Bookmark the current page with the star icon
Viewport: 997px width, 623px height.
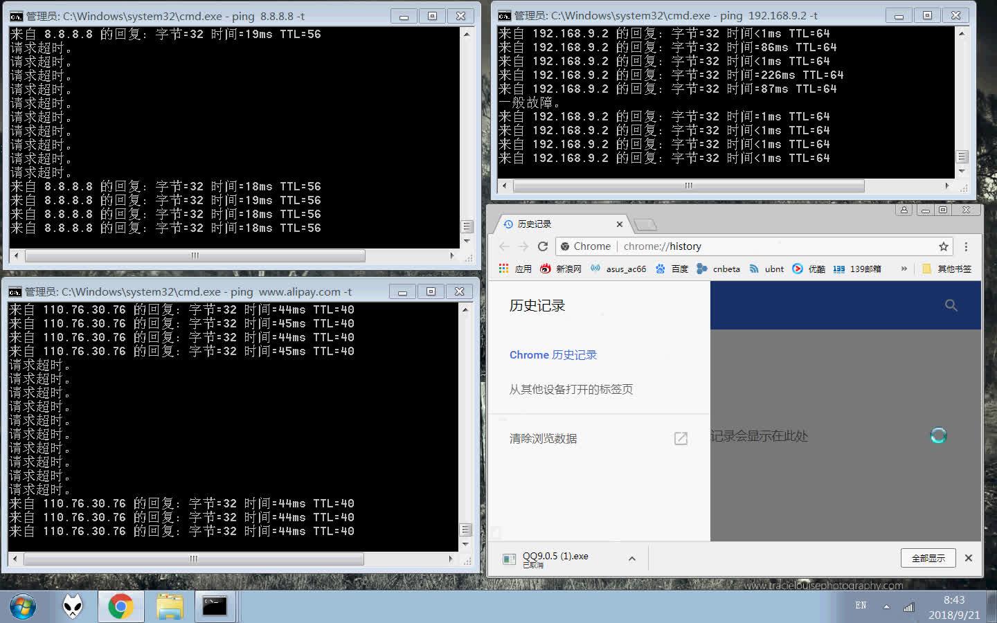pyautogui.click(x=944, y=246)
